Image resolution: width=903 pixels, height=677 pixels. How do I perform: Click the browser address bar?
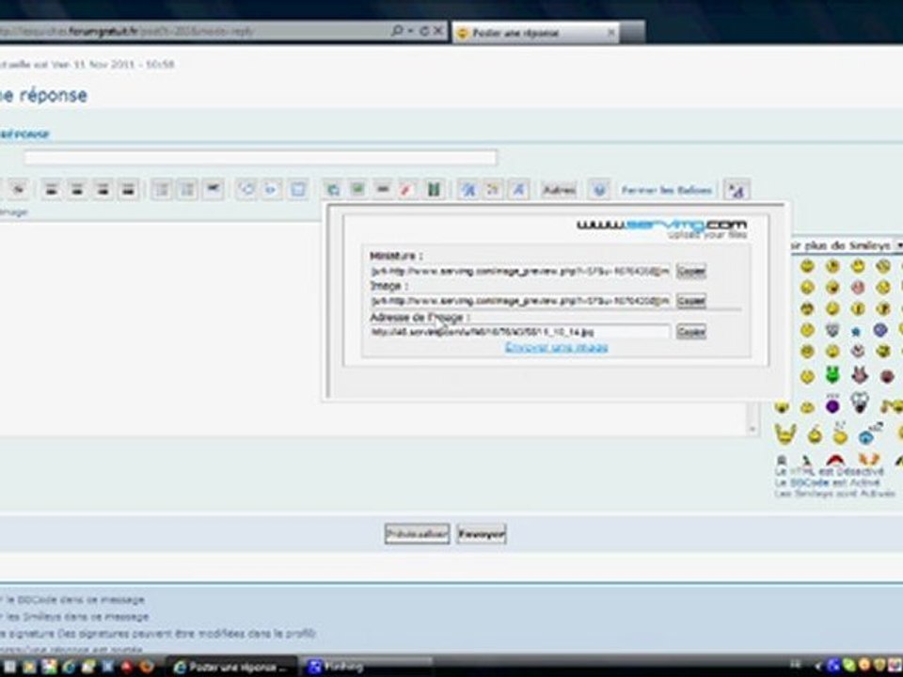(193, 31)
